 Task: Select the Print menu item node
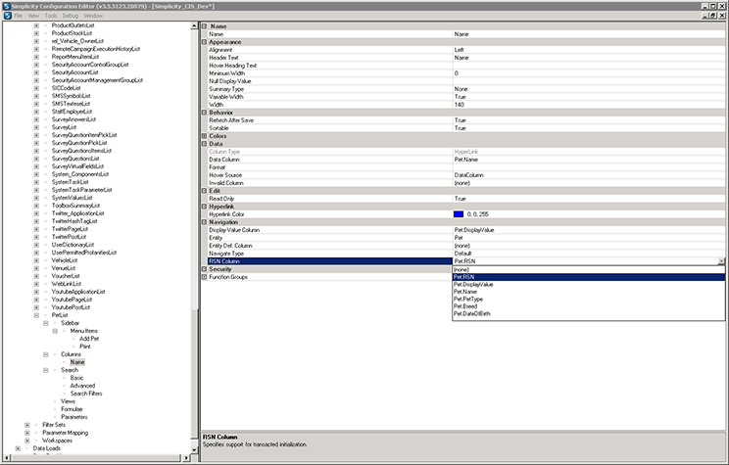coord(85,347)
